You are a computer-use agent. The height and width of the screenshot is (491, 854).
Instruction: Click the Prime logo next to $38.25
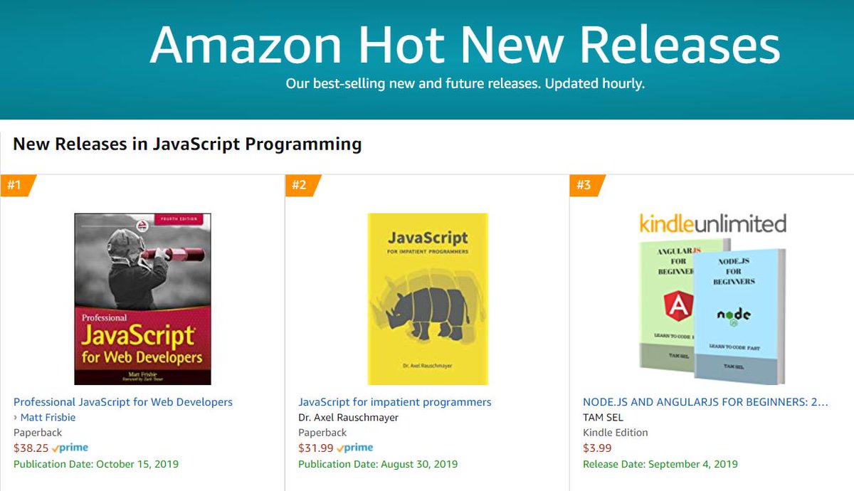(70, 448)
